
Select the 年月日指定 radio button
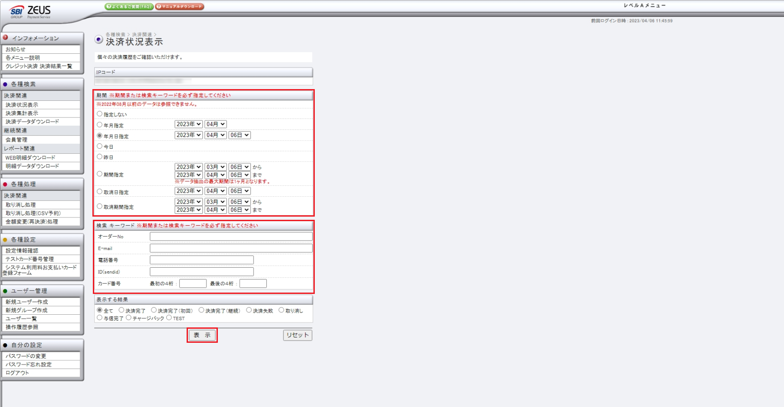click(100, 136)
